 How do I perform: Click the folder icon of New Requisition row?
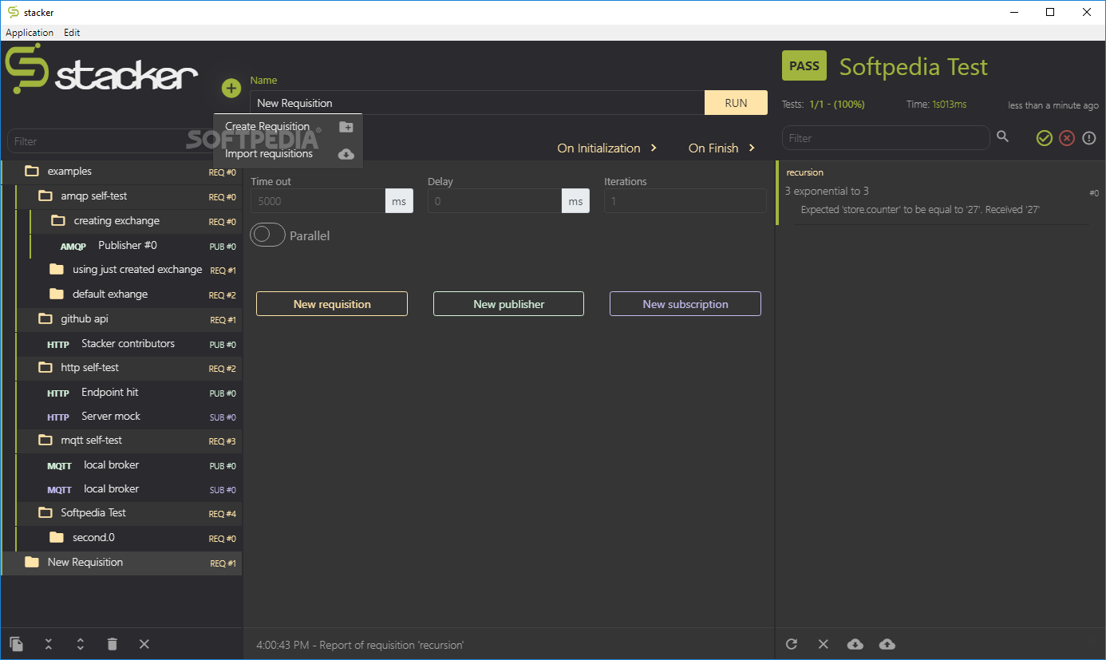(32, 562)
